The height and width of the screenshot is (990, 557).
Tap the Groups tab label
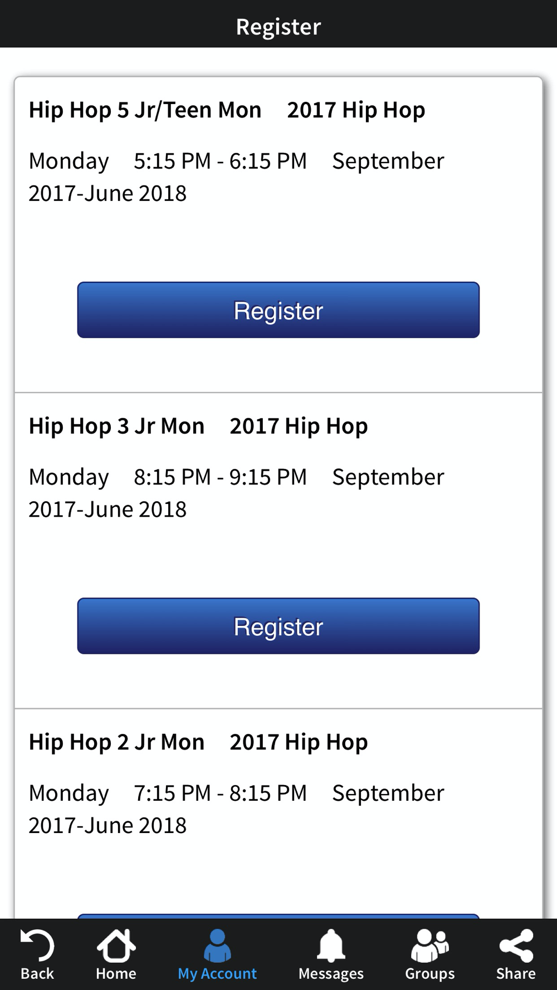click(x=429, y=974)
